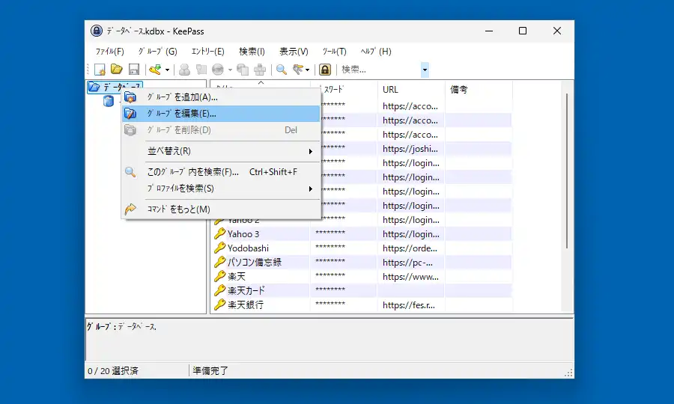This screenshot has width=674, height=404.
Task: Open the quick search box dropdown arrow
Action: point(425,70)
